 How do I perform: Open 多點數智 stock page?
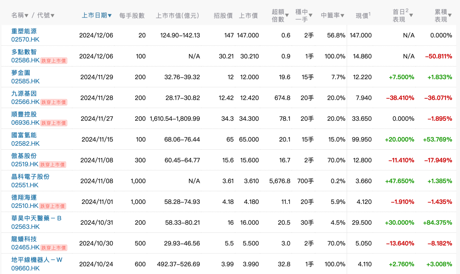(24, 52)
